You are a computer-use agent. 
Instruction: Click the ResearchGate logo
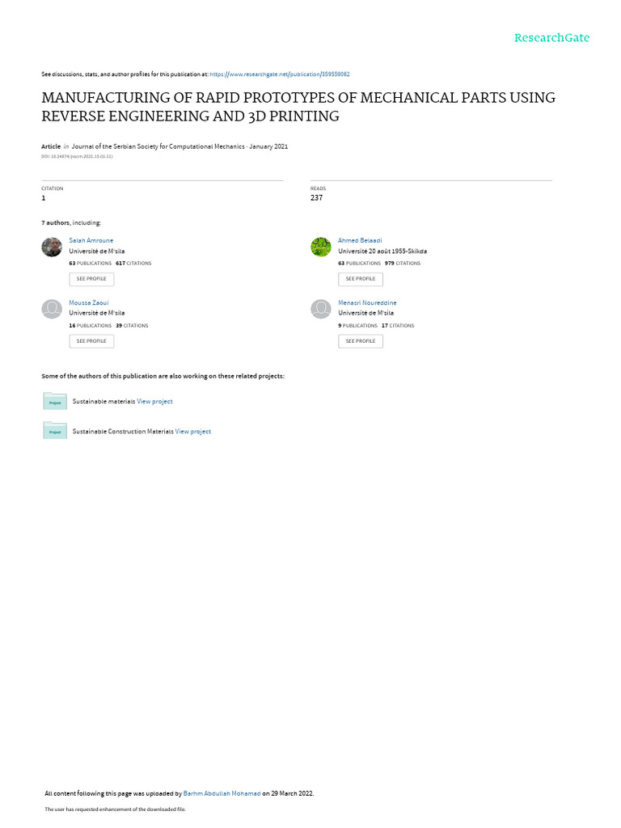pos(552,38)
